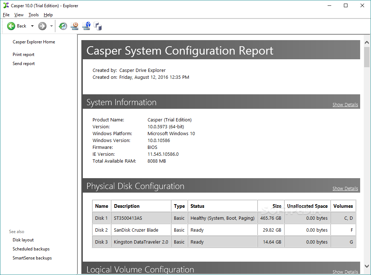371x275 pixels.
Task: Go to Casper Explorer Home
Action: [x=34, y=42]
